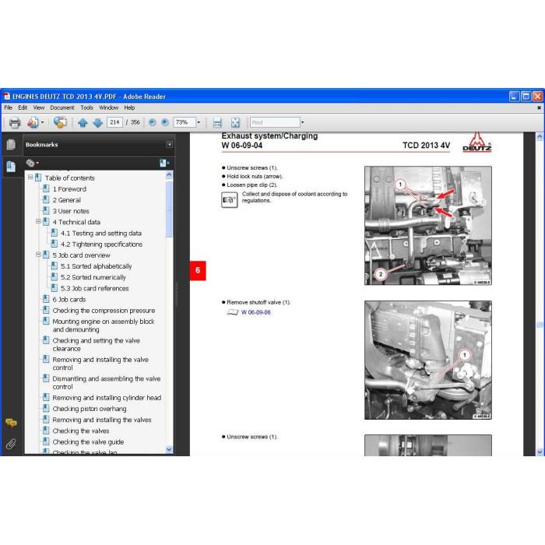Open the View menu
Screen dimensions: 545x545
coord(39,107)
